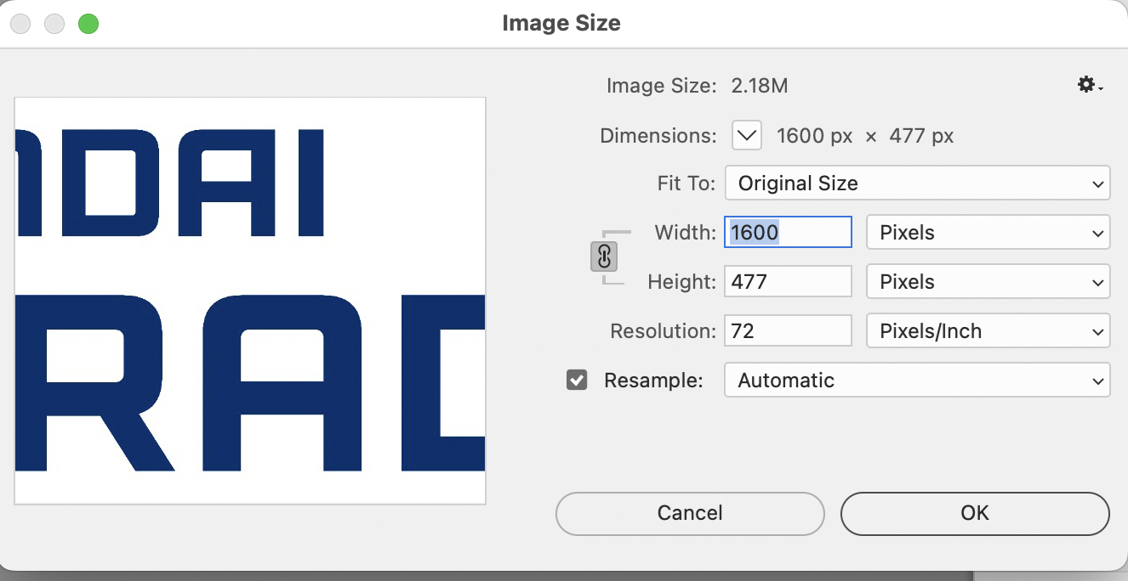1128x581 pixels.
Task: Open the Width units dropdown
Action: click(988, 233)
